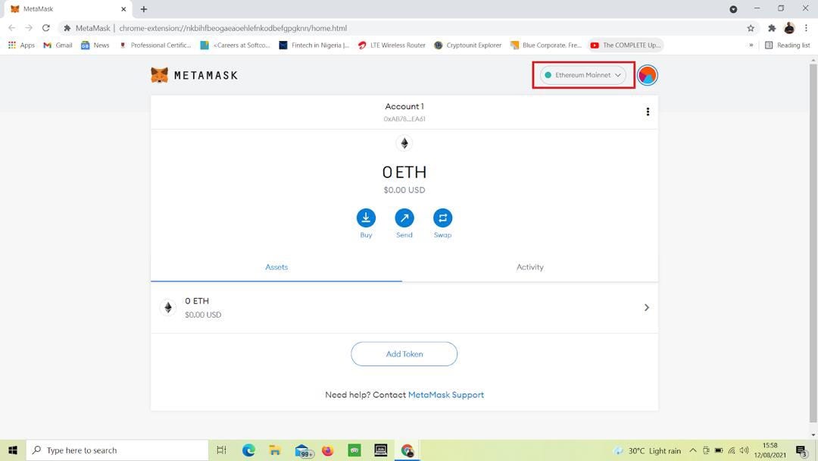818x461 pixels.
Task: Click the MetaMask fox logo
Action: [160, 75]
